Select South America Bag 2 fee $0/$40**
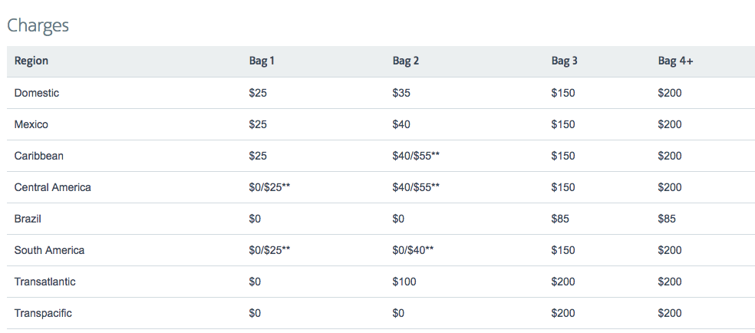The width and height of the screenshot is (755, 333). tap(413, 250)
